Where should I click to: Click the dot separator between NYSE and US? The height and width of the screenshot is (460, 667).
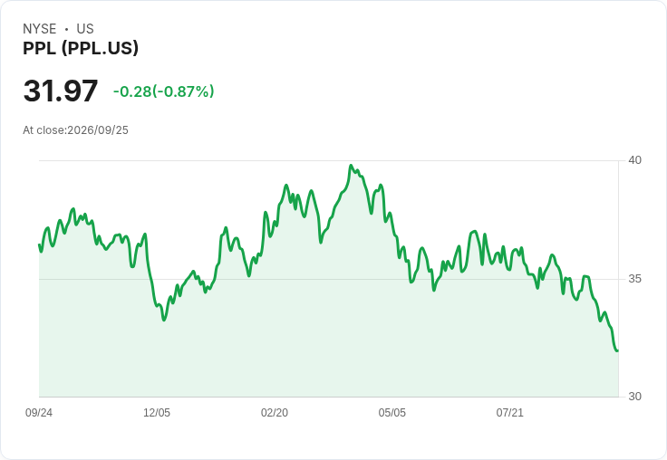tap(66, 29)
